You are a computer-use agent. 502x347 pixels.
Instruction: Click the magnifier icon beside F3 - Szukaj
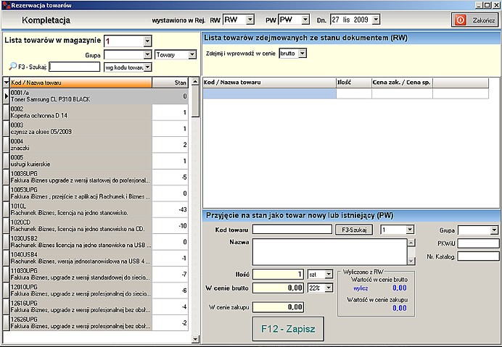click(13, 67)
